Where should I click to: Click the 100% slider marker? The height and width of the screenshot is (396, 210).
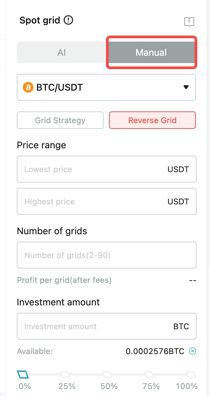(x=192, y=374)
